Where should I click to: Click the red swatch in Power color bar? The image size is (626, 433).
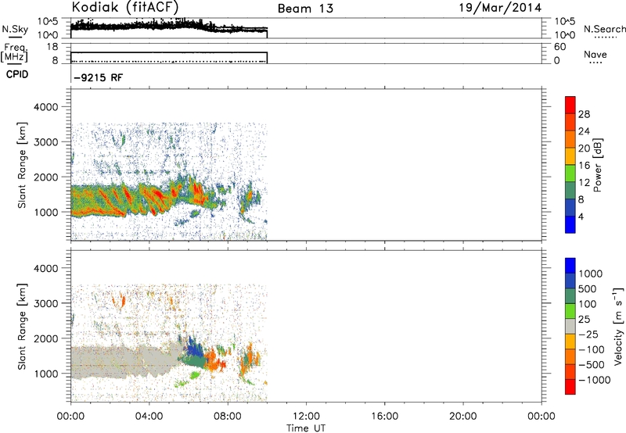(x=570, y=105)
